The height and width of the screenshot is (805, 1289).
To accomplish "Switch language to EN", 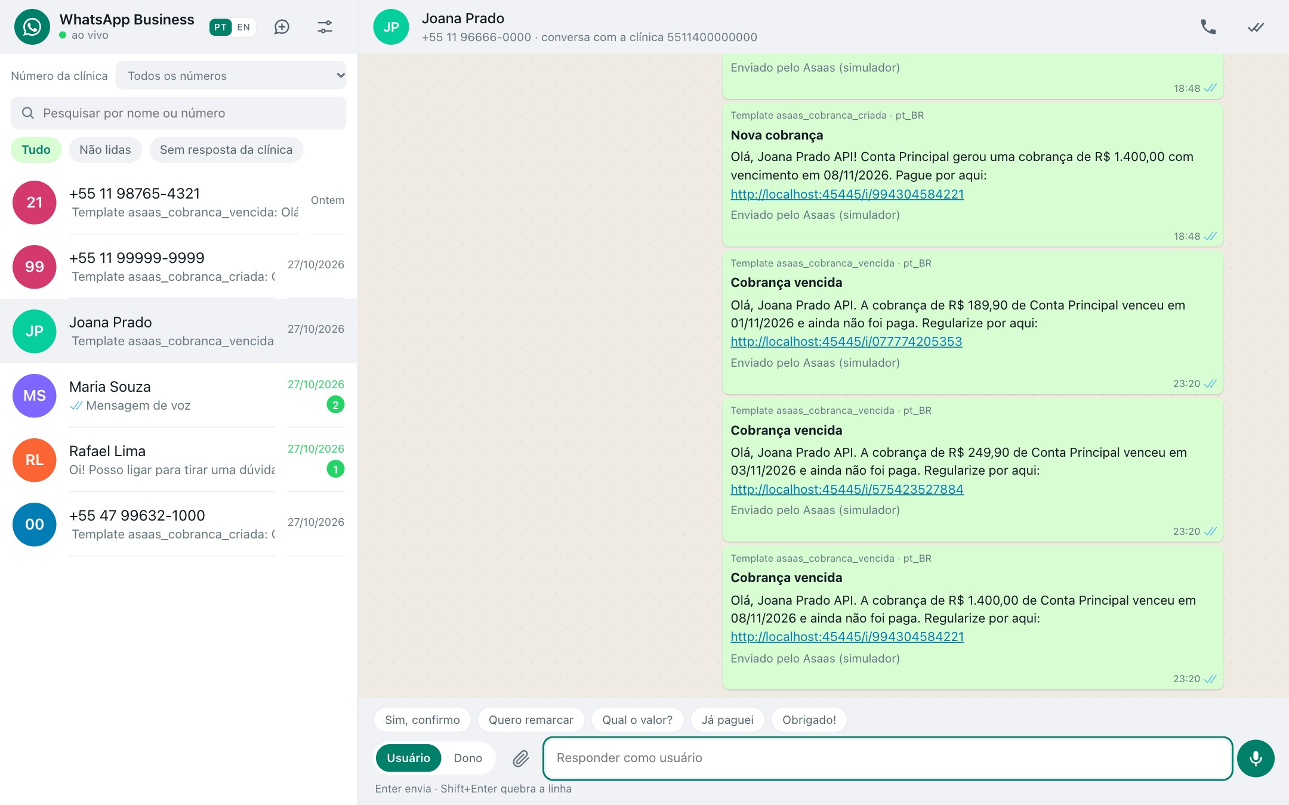I will [x=243, y=27].
